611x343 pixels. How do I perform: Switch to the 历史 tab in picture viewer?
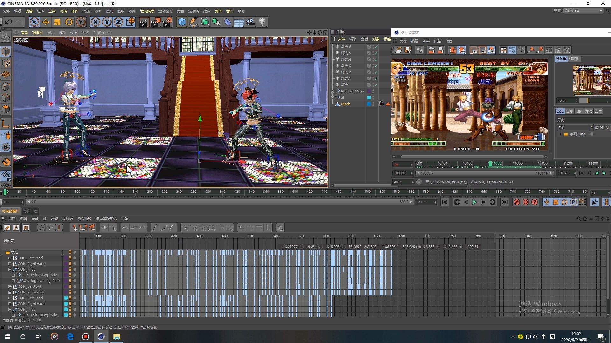point(560,111)
